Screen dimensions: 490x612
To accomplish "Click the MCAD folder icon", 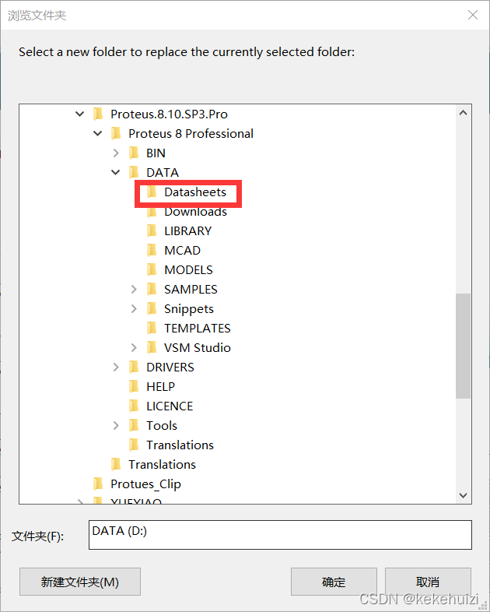I will (x=152, y=250).
